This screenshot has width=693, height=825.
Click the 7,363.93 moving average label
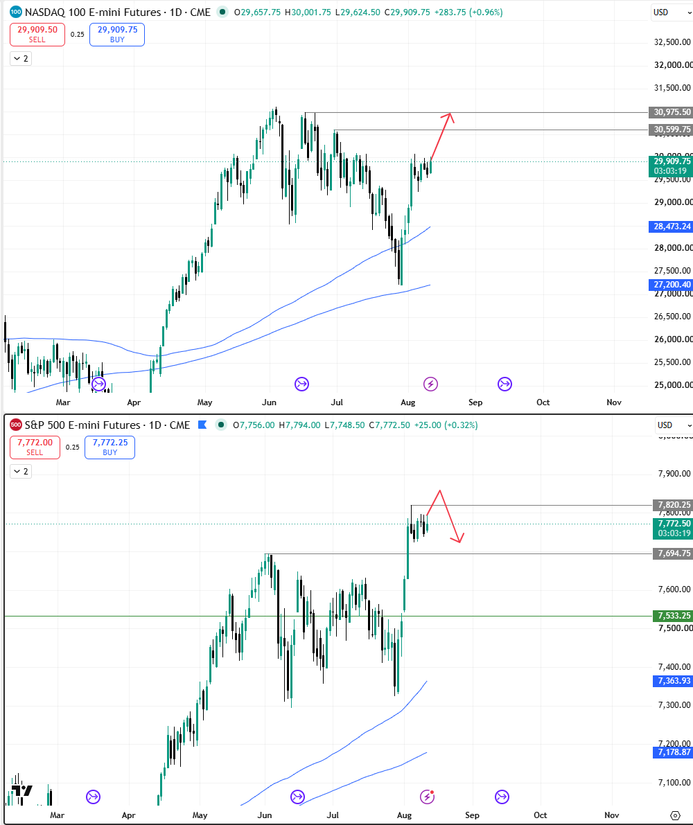(x=674, y=681)
